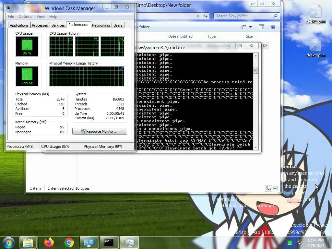Click the Explorer help question mark icon
Screen dimensions: 332x249
pos(273,27)
